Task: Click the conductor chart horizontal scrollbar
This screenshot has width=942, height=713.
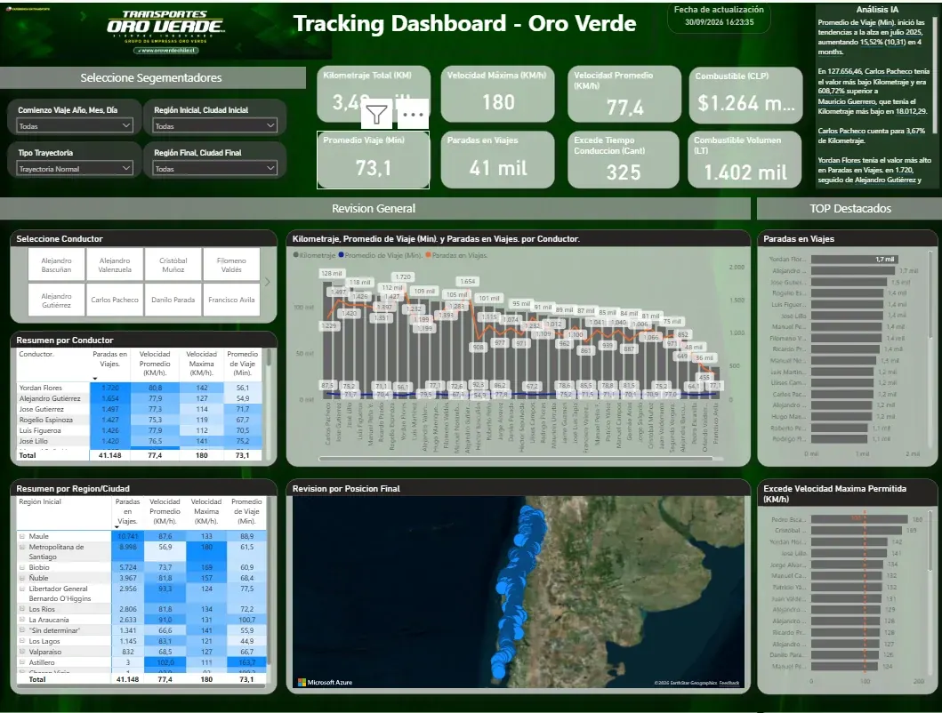Action: pyautogui.click(x=515, y=459)
